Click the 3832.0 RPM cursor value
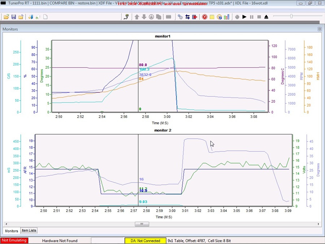Image resolution: width=325 pixels, height=244 pixels. [x=145, y=75]
